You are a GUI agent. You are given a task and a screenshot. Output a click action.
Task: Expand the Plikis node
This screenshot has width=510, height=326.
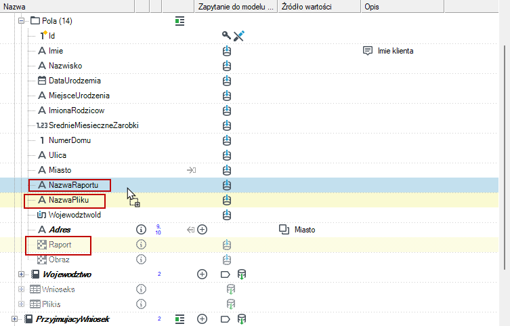(22, 304)
